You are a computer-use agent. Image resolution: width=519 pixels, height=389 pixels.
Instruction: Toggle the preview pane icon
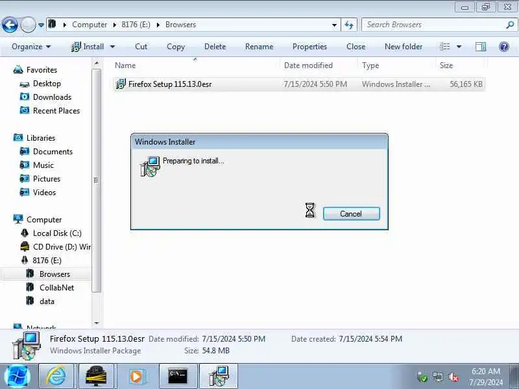pos(481,47)
